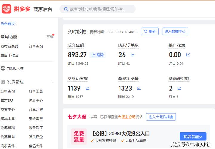Viewport: 215px width, 149px height.
Task: Open 包裹中心
Action: click(x=36, y=100)
